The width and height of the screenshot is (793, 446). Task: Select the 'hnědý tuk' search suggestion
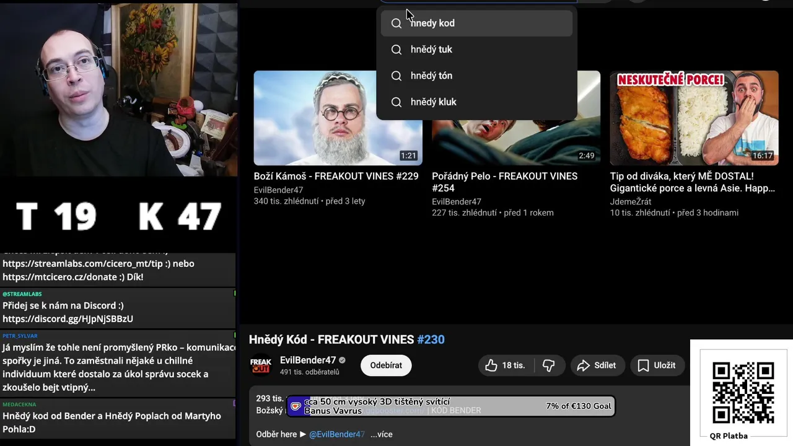pos(476,50)
